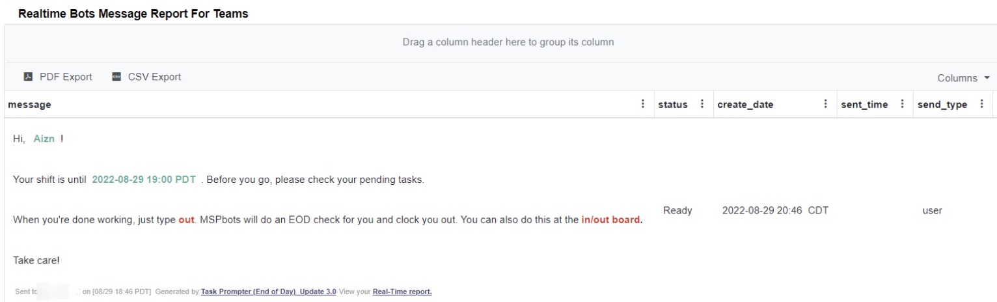Click the PDF Export button label
Viewport: 997px width, 302px height.
pyautogui.click(x=66, y=77)
